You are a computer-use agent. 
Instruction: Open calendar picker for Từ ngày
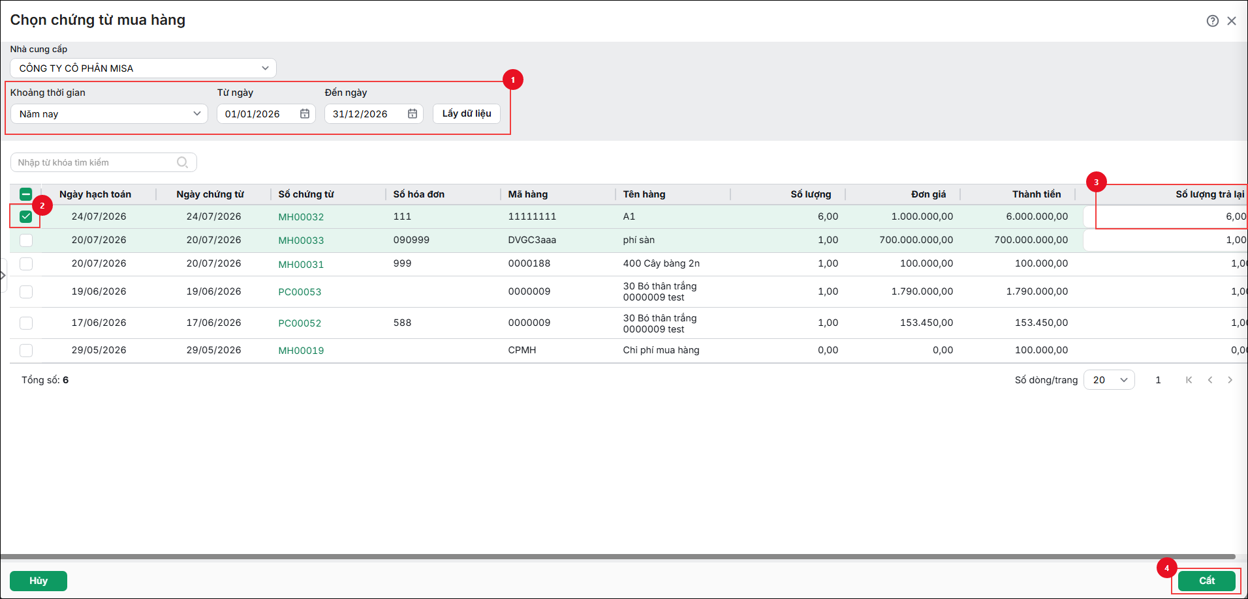click(305, 114)
